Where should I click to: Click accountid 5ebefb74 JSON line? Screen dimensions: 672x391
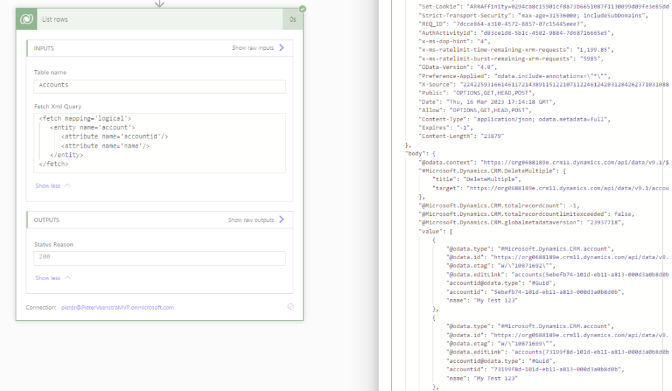point(535,292)
